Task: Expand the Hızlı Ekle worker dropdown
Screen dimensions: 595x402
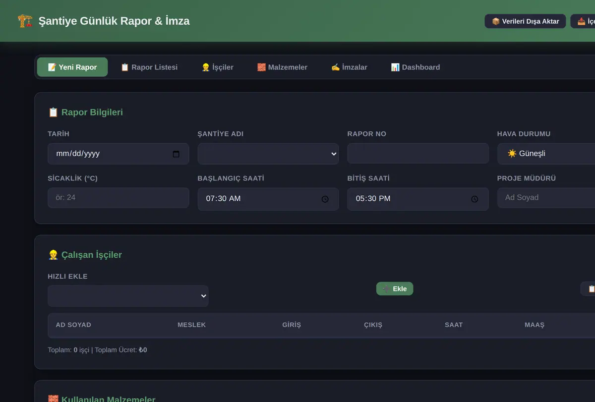Action: 128,296
